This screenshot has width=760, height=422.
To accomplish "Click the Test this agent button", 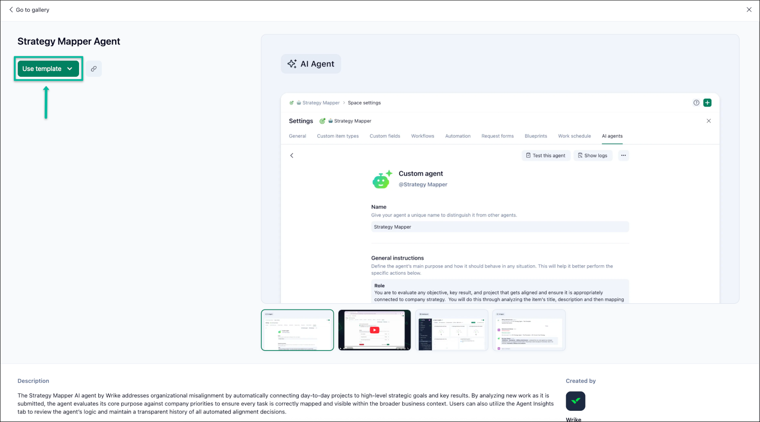I will [x=546, y=155].
